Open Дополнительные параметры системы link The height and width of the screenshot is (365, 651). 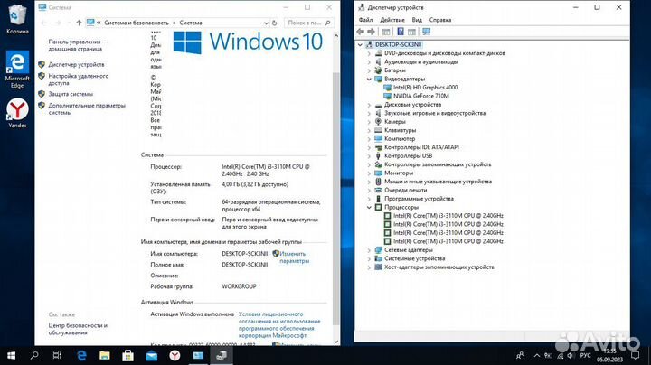[x=87, y=109]
